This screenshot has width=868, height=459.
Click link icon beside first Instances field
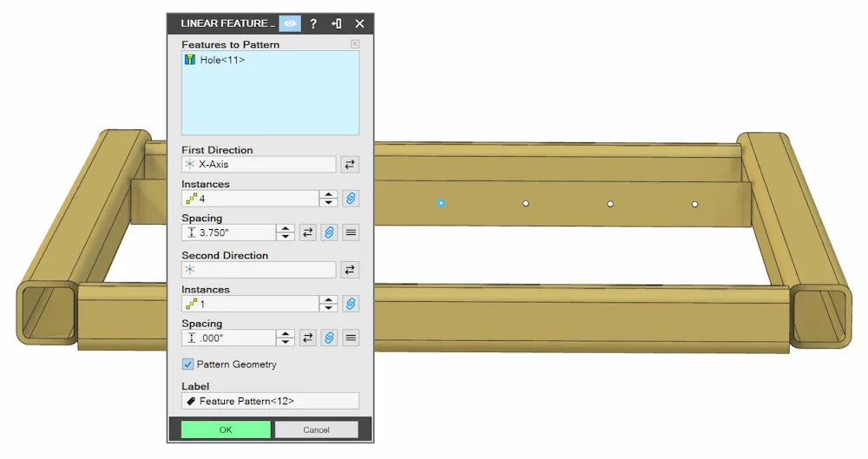pos(351,198)
